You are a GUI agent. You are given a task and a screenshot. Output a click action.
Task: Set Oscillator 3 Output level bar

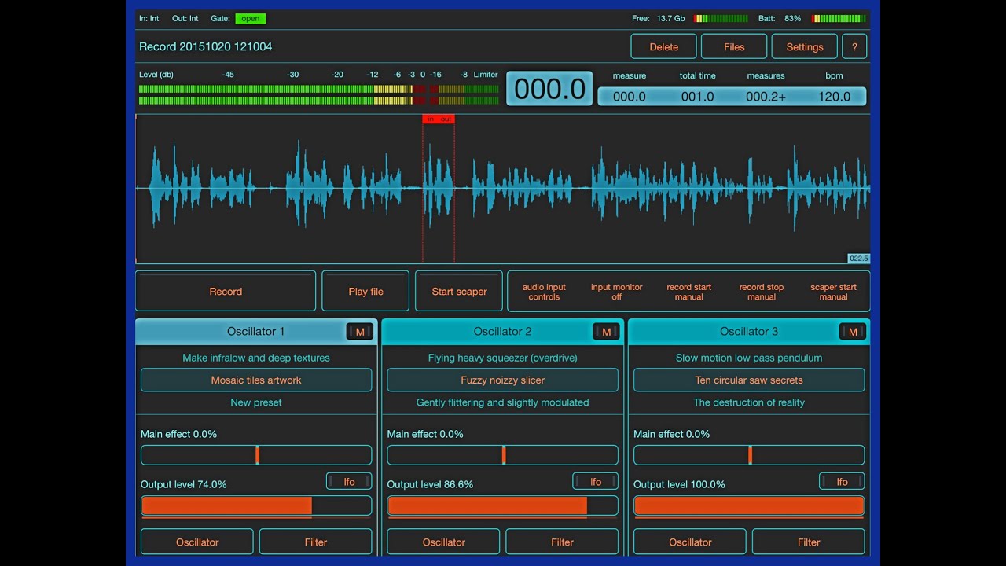749,505
